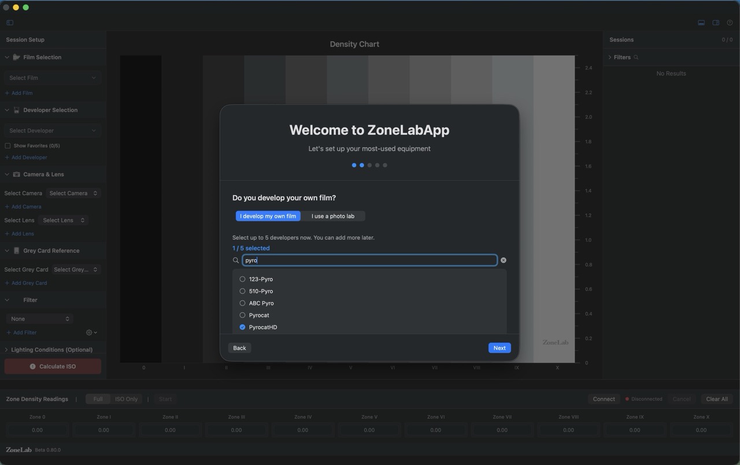Open the Filter None dropdown
The width and height of the screenshot is (740, 465).
pyautogui.click(x=39, y=319)
